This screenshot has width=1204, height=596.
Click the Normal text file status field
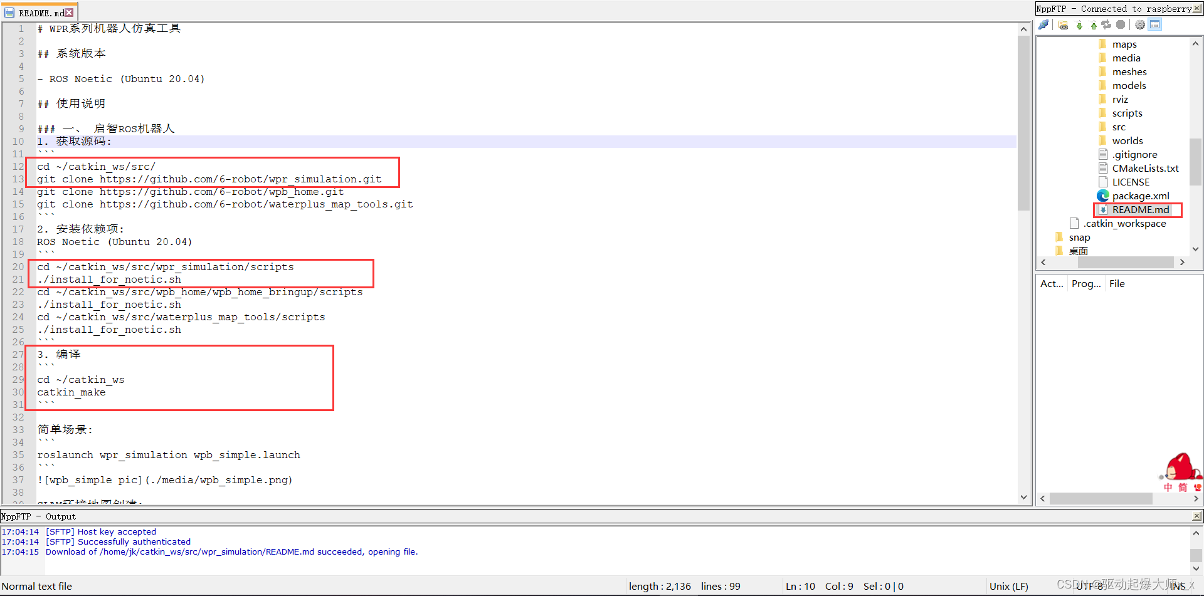pos(36,587)
